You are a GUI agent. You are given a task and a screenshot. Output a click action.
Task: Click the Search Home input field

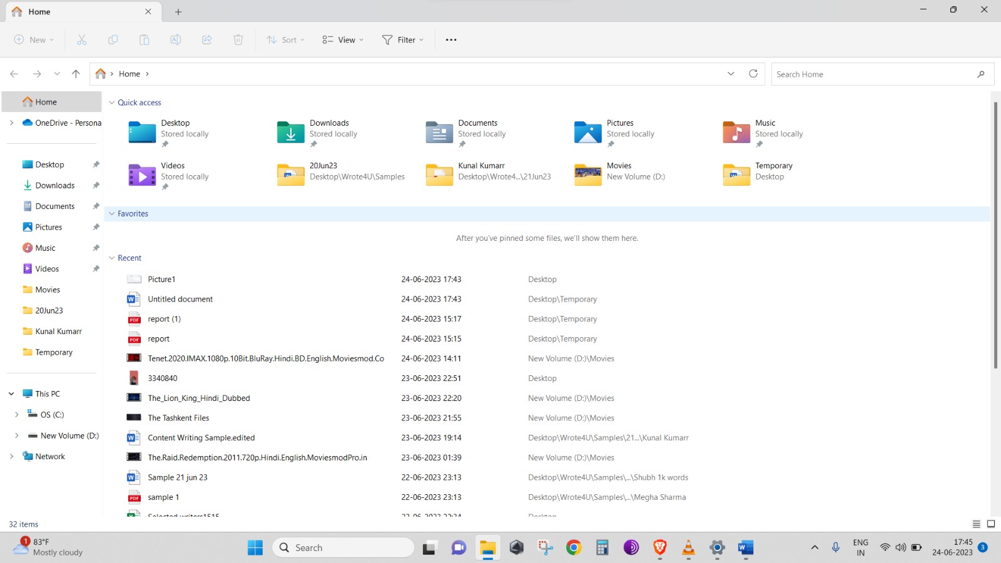coord(873,74)
